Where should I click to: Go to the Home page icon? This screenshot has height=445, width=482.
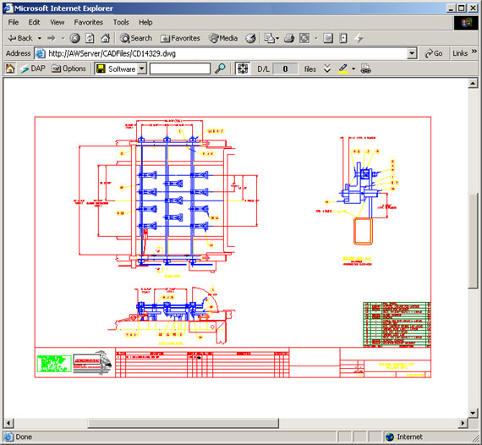(x=105, y=38)
